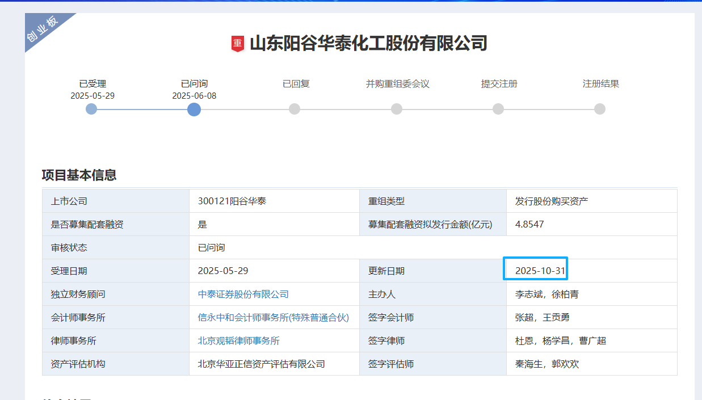
Task: Click the 主办人 row label
Action: [x=382, y=294]
